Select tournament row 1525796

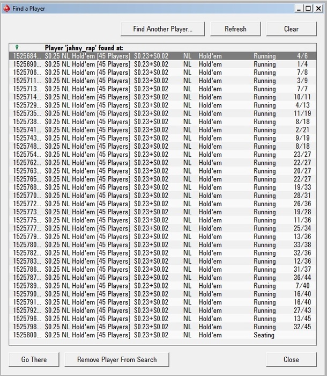pyautogui.click(x=163, y=319)
